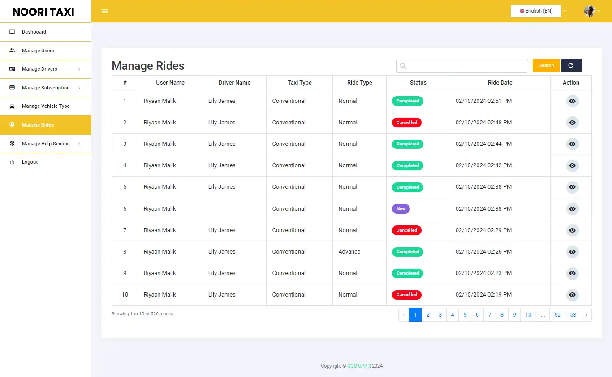Open details for the first Completed ride
The width and height of the screenshot is (612, 377).
click(572, 101)
